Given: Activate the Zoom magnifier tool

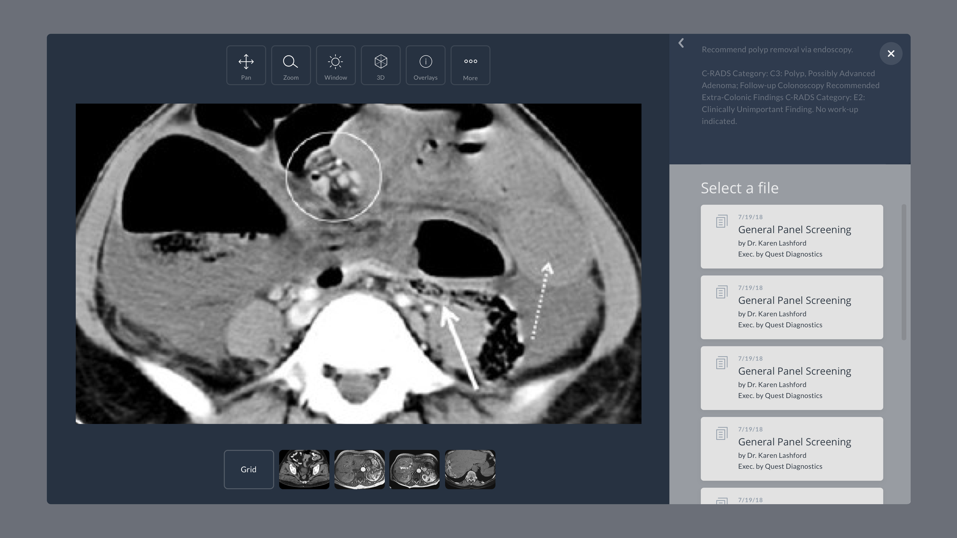Looking at the screenshot, I should click(x=291, y=65).
